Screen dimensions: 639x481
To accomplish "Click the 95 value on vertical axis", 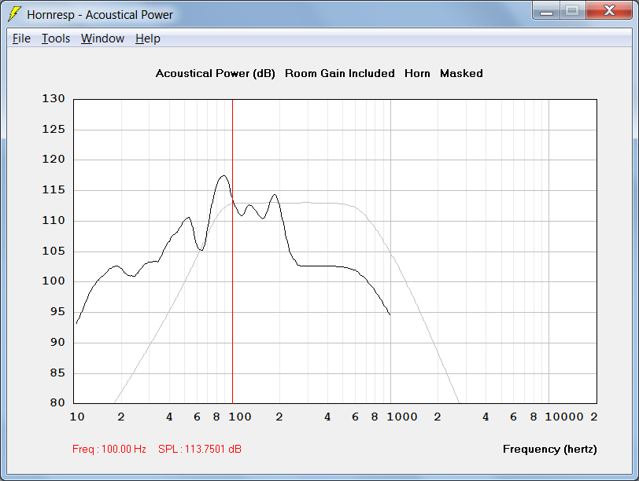I will click(57, 311).
